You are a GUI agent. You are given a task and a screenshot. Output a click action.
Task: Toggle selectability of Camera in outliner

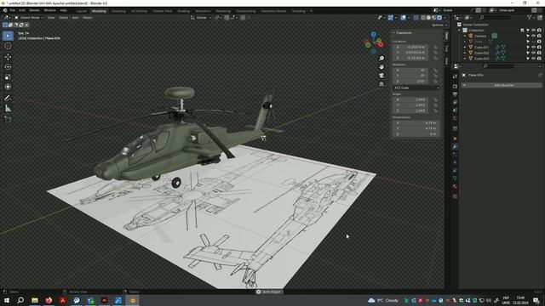[528, 36]
